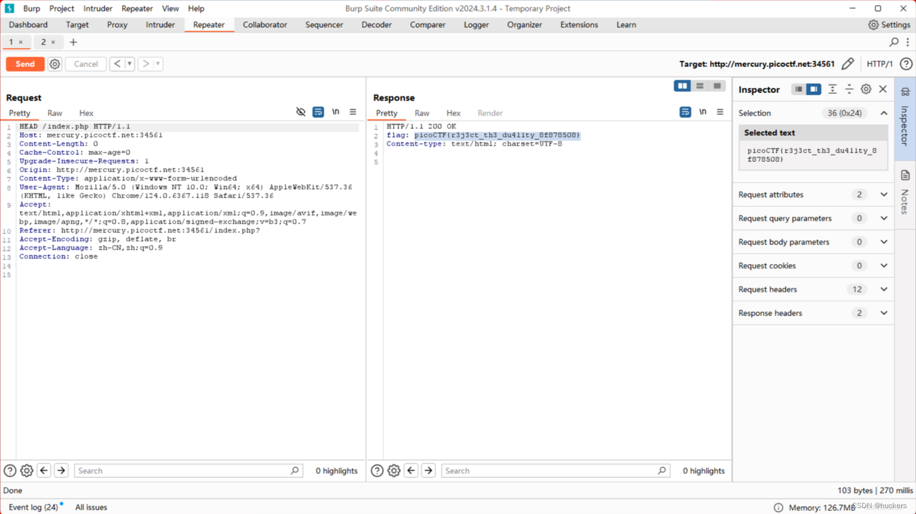Open the Comparer tab
This screenshot has height=514, width=916.
click(x=428, y=25)
